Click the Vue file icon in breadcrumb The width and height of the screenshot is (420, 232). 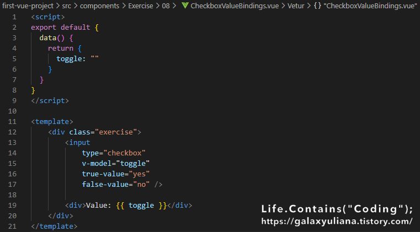point(185,6)
